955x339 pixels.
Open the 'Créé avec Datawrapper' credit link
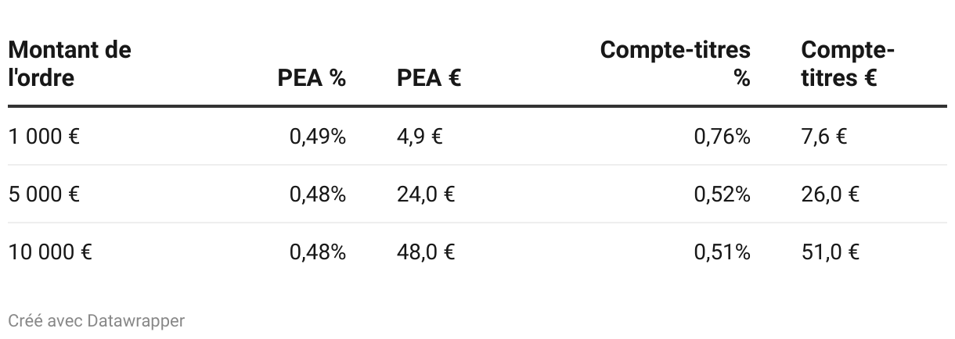click(96, 321)
